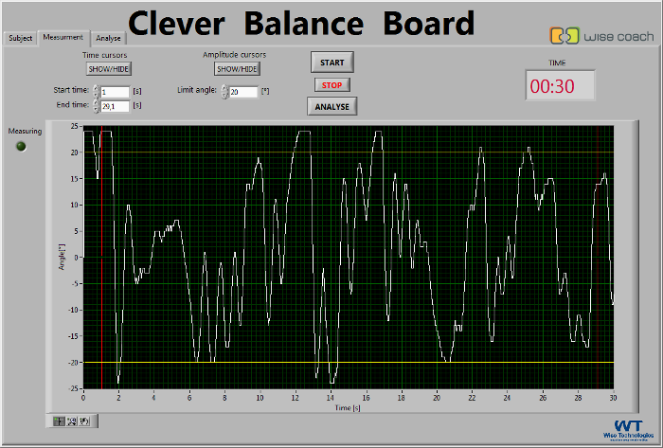
Task: Click the Measuring LED indicator
Action: click(x=21, y=146)
